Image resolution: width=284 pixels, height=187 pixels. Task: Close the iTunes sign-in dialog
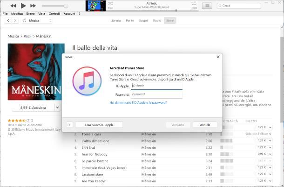[218, 57]
